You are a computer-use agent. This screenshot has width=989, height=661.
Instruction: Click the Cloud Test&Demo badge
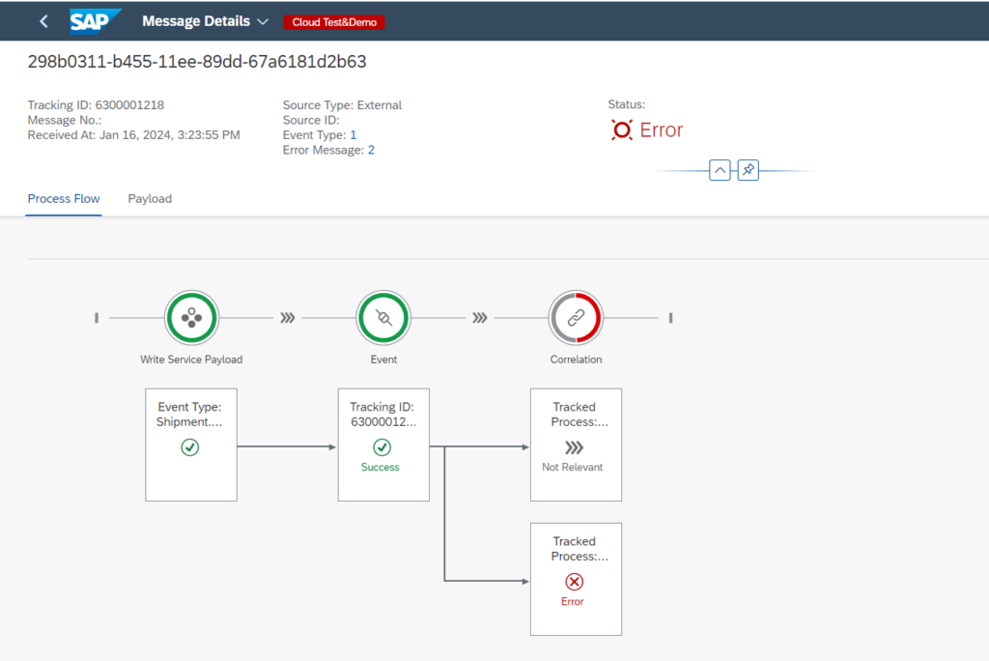pyautogui.click(x=334, y=22)
